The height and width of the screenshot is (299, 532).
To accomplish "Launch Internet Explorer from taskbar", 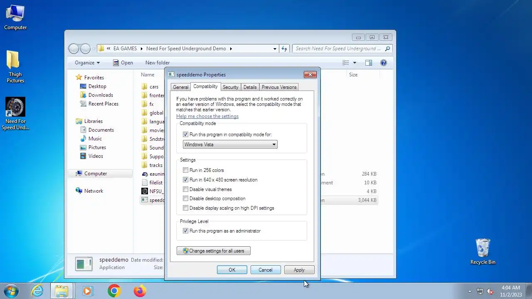I will click(x=37, y=291).
